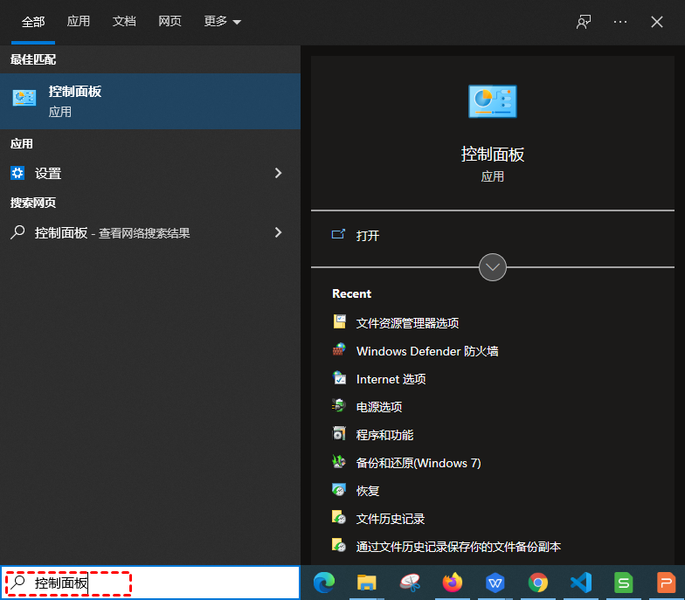This screenshot has width=685, height=600.
Task: Open Internet 选项 recent item
Action: tap(391, 379)
